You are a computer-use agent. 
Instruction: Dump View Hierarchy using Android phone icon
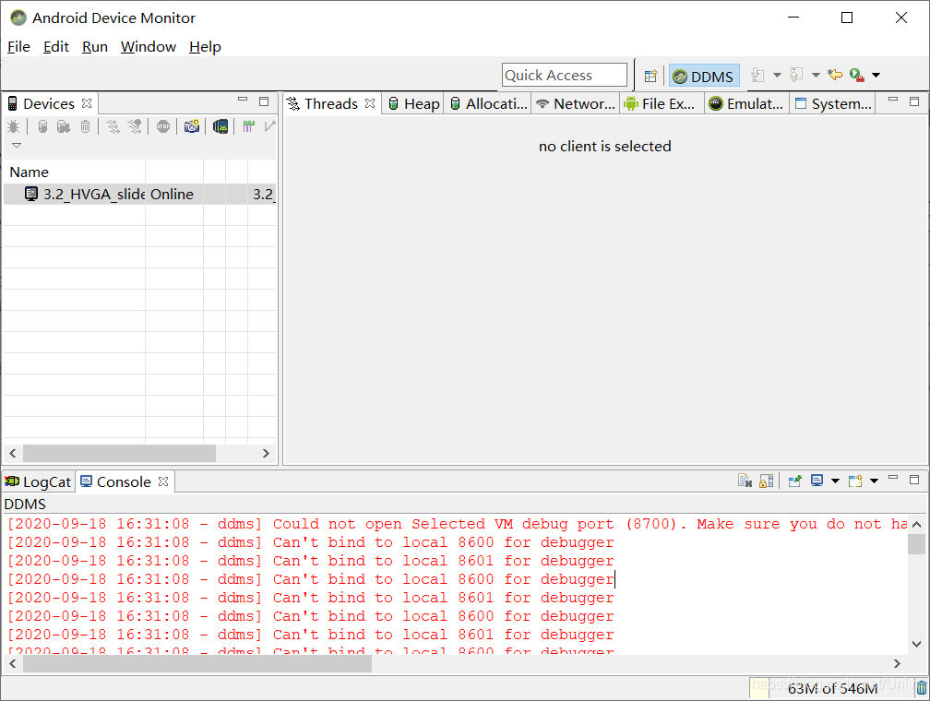click(x=221, y=126)
